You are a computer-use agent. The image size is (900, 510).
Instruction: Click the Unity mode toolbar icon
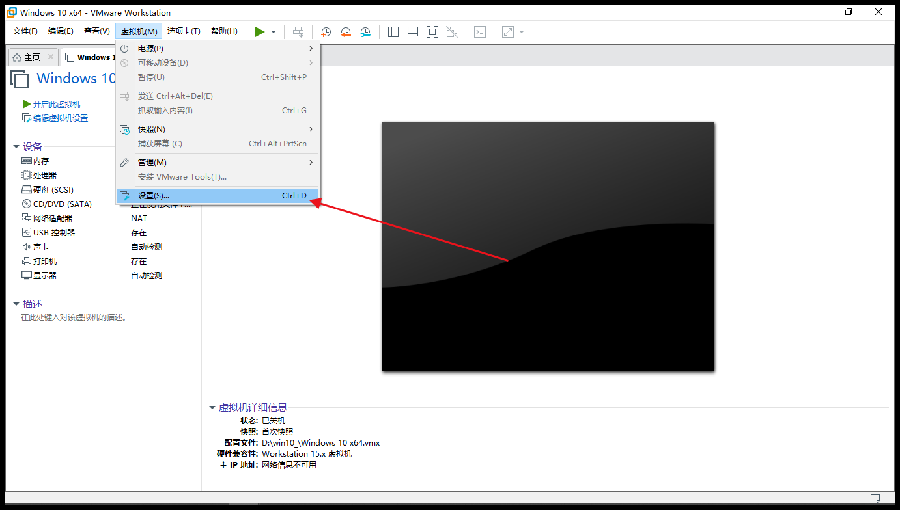[x=452, y=32]
